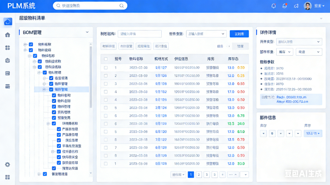This screenshot has width=330, height=185.
Task: Click the ellipsis button in pagination
Action: pos(233,175)
